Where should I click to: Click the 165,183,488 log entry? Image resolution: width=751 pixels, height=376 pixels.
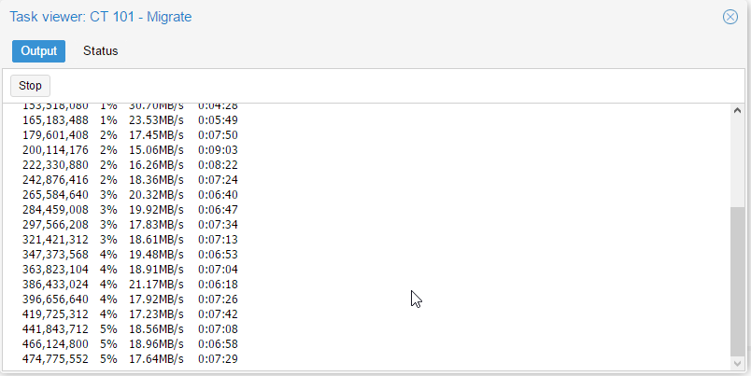click(130, 120)
